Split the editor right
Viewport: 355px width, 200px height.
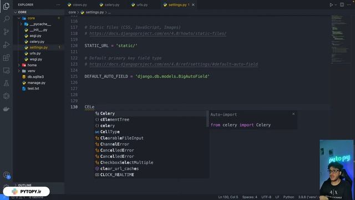pos(342,5)
